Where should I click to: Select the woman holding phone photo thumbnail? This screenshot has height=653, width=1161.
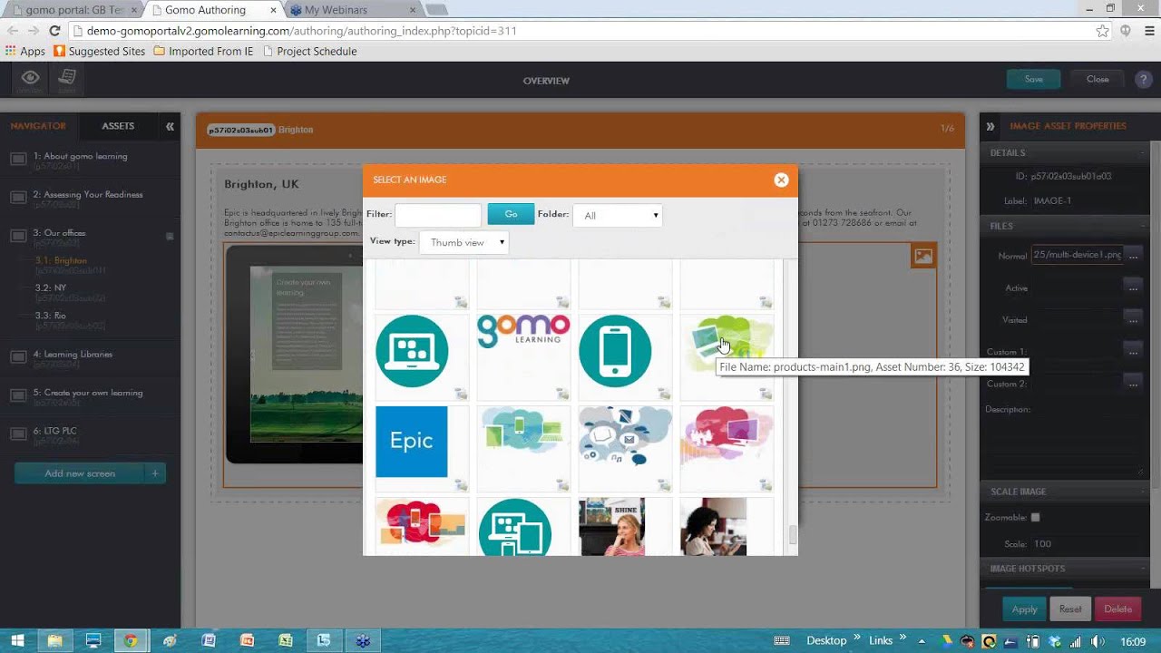coord(714,527)
